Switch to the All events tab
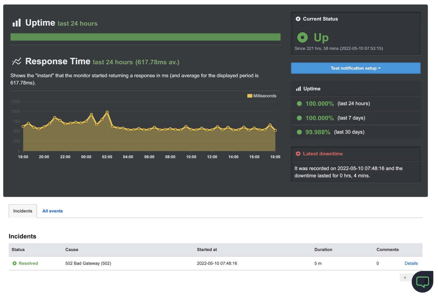 53,211
